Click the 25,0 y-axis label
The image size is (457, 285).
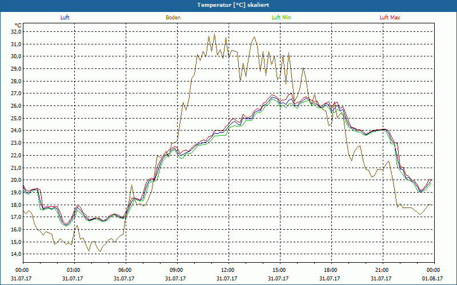16,119
